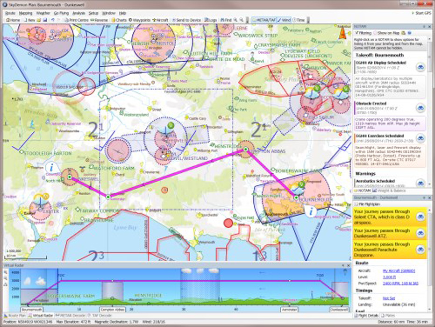This screenshot has height=327, width=435.
Task: Show Dunkeswell Parachute Dropzone warning on map
Action: [x=421, y=249]
